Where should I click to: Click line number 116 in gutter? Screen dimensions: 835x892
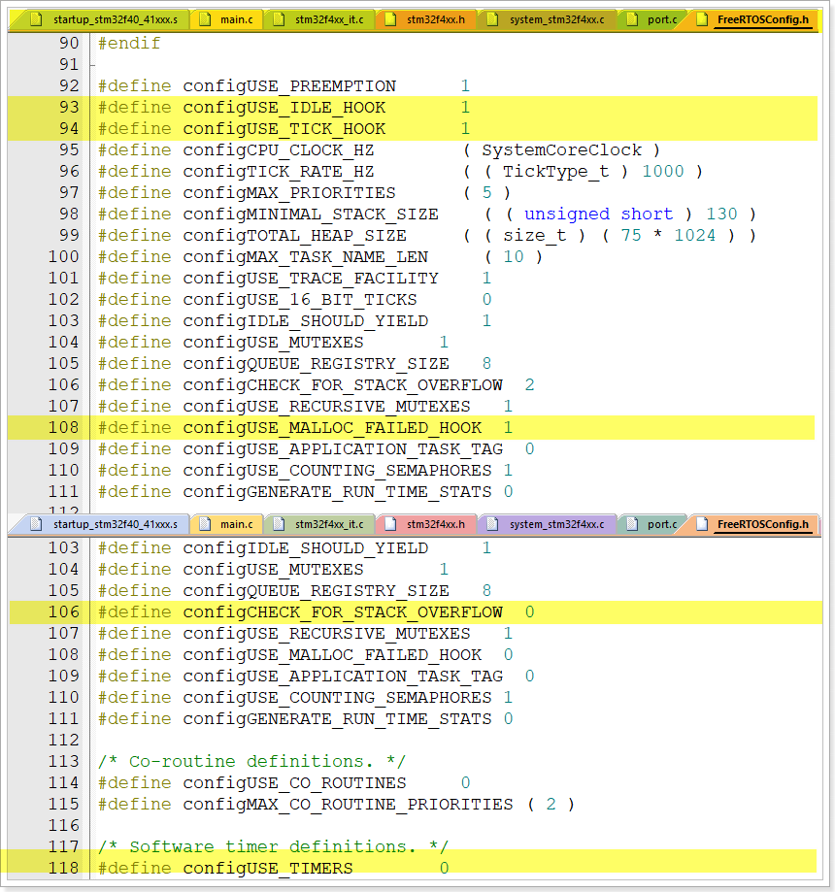pos(64,825)
